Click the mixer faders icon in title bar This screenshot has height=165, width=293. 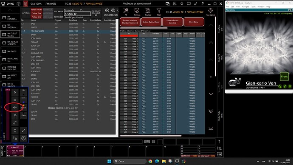[x=175, y=3]
